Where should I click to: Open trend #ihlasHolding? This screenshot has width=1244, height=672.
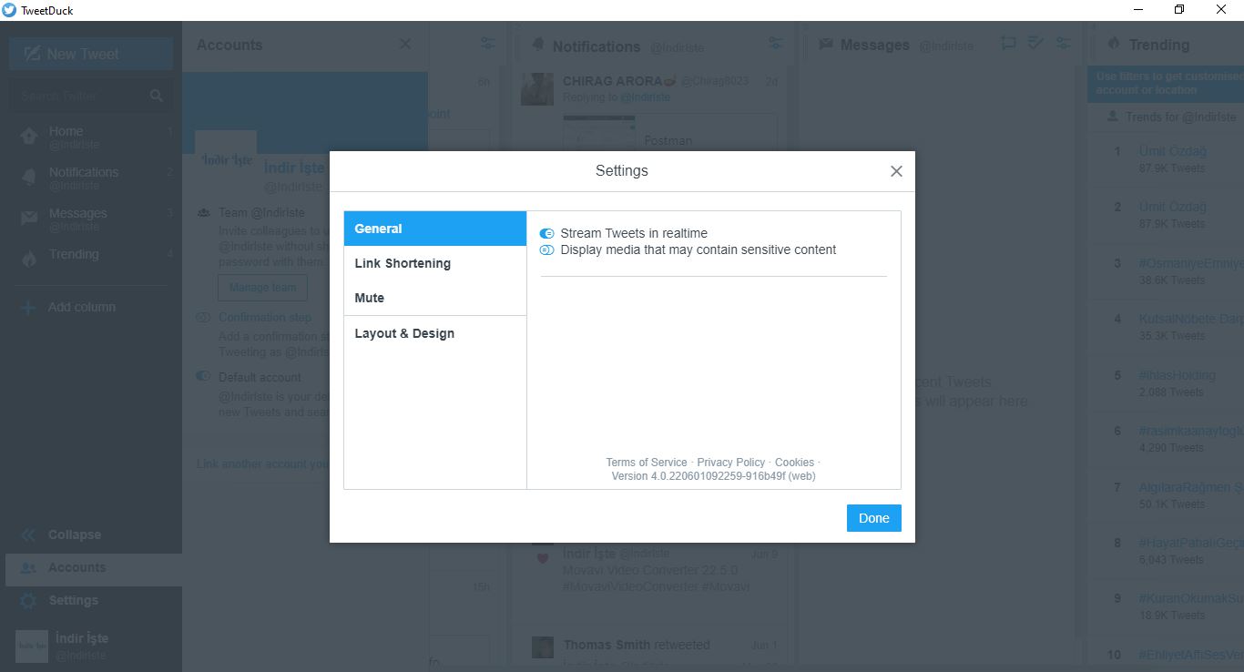click(1178, 375)
